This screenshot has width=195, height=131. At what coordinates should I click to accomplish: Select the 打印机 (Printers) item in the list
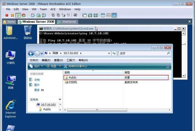(71, 82)
